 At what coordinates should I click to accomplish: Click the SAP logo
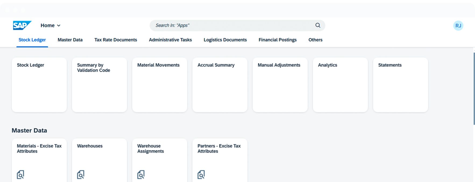click(22, 25)
